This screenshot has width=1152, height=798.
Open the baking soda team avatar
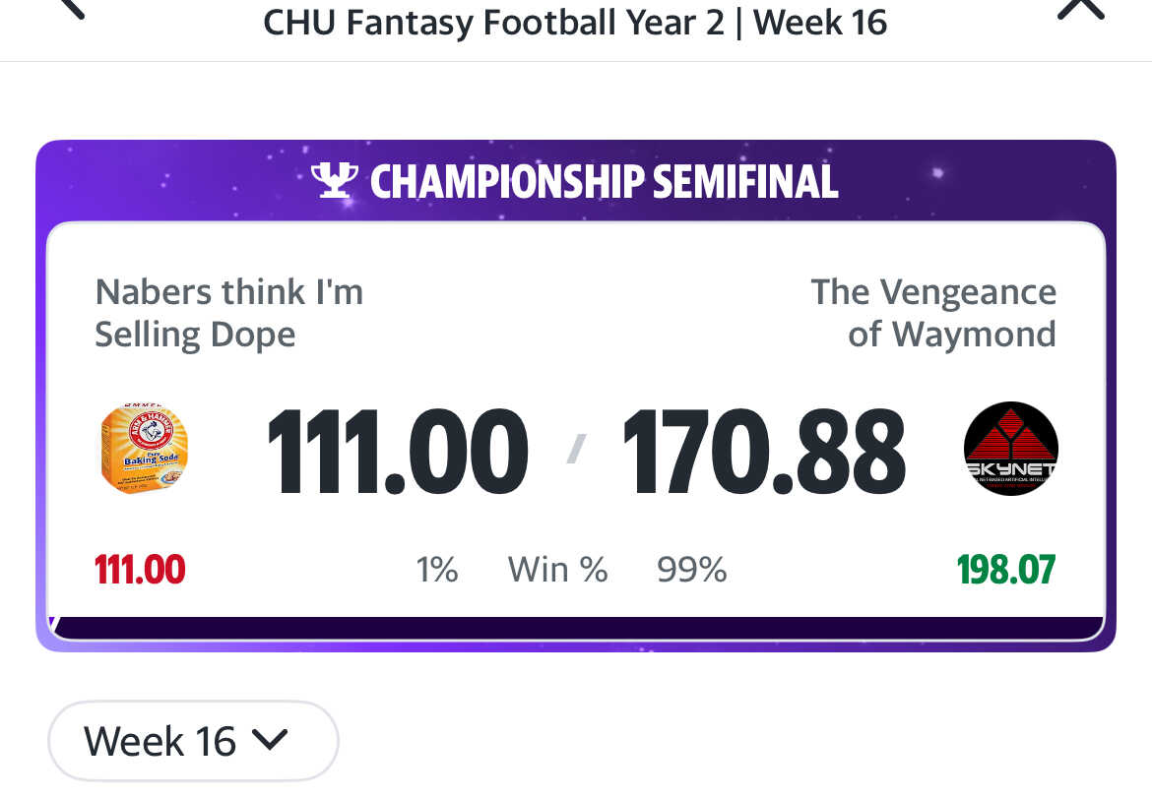(x=145, y=449)
